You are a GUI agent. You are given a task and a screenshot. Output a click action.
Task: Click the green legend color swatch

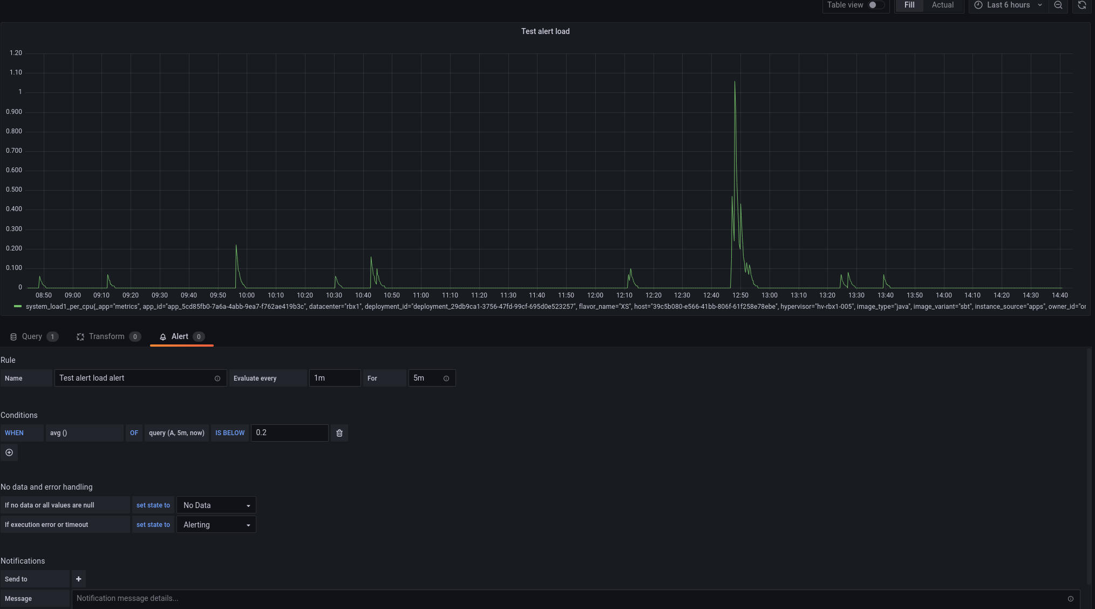(18, 306)
